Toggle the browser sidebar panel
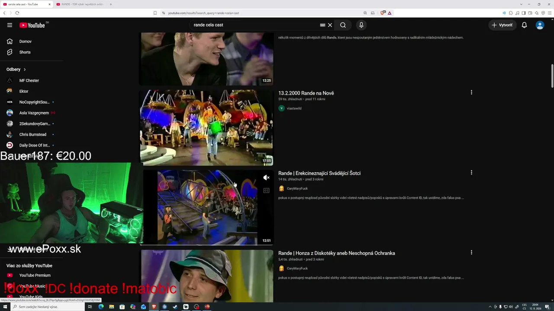Image resolution: width=554 pixels, height=311 pixels. 524,13
